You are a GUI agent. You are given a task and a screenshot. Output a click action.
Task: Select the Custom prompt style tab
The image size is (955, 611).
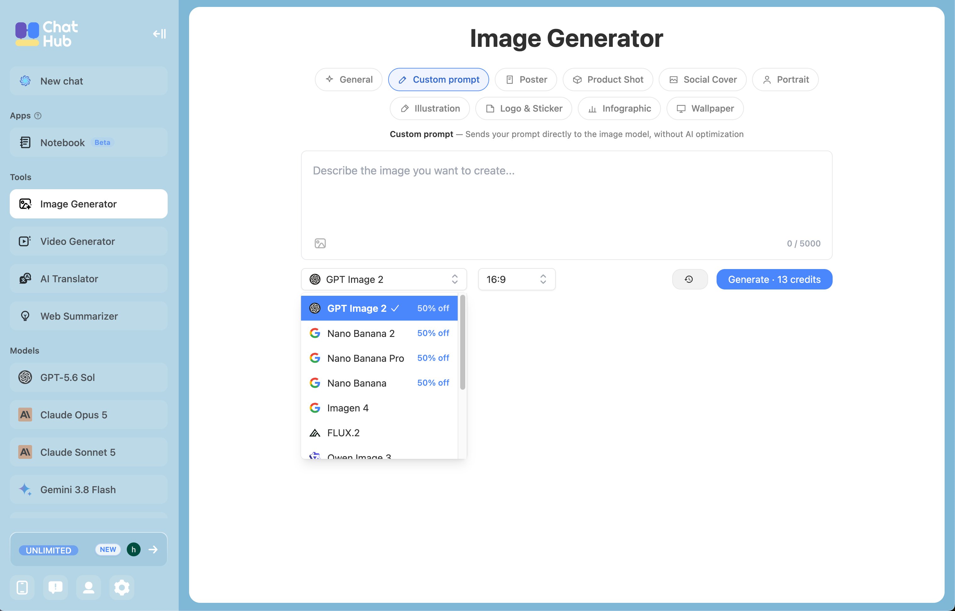(438, 80)
